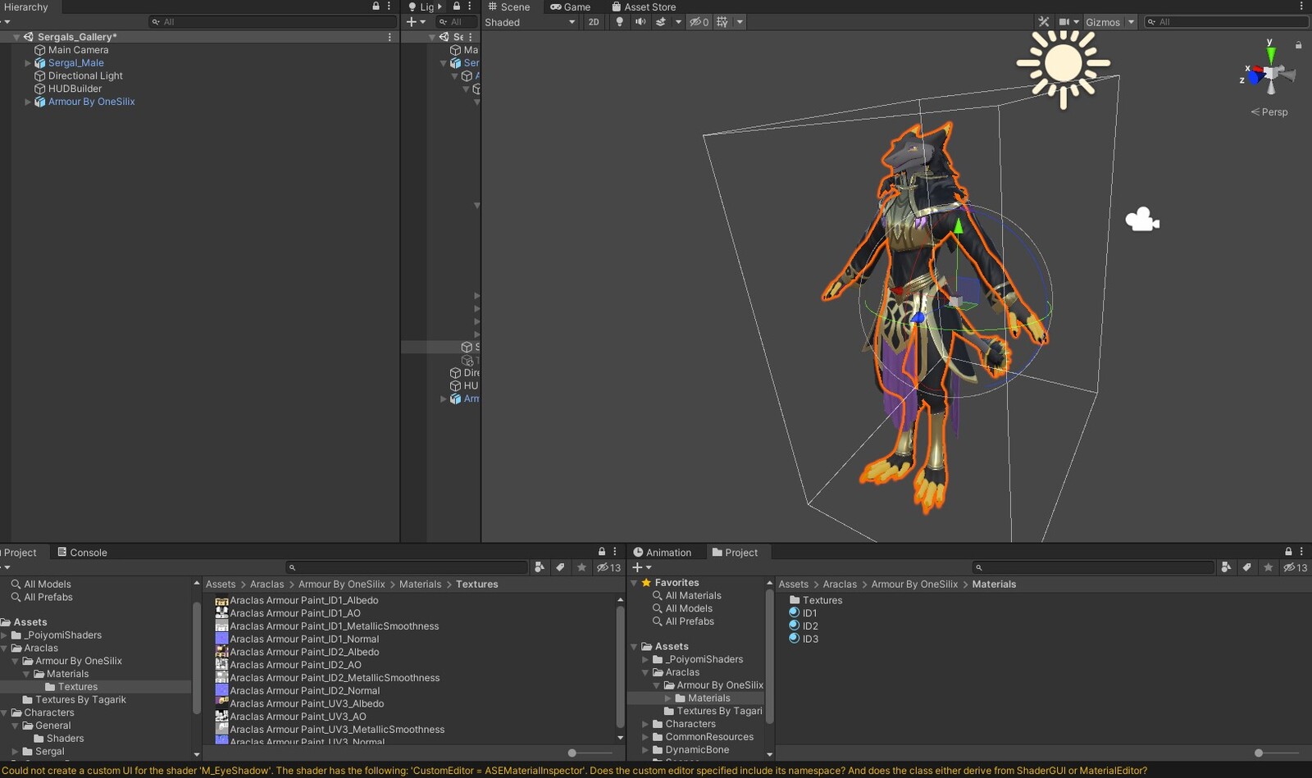Click Armour By OneSilix breadcrumb in right panel
The height and width of the screenshot is (778, 1312).
[x=914, y=585]
